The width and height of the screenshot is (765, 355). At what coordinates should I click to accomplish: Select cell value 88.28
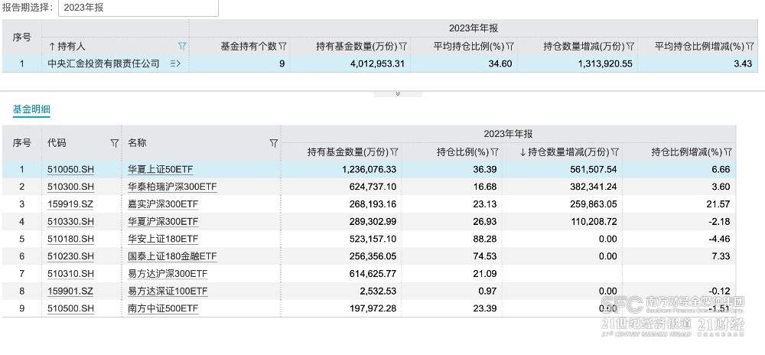click(x=487, y=239)
